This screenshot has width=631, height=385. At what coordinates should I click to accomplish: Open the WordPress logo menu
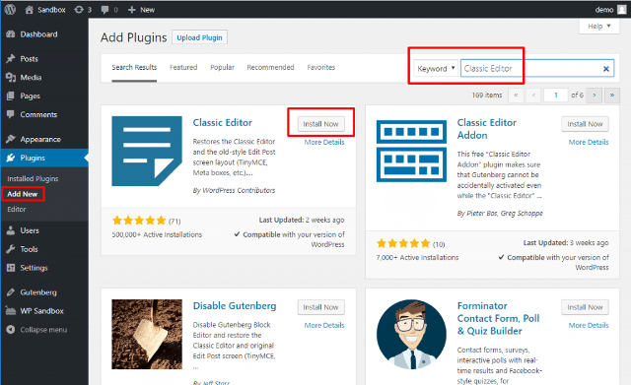tap(10, 9)
